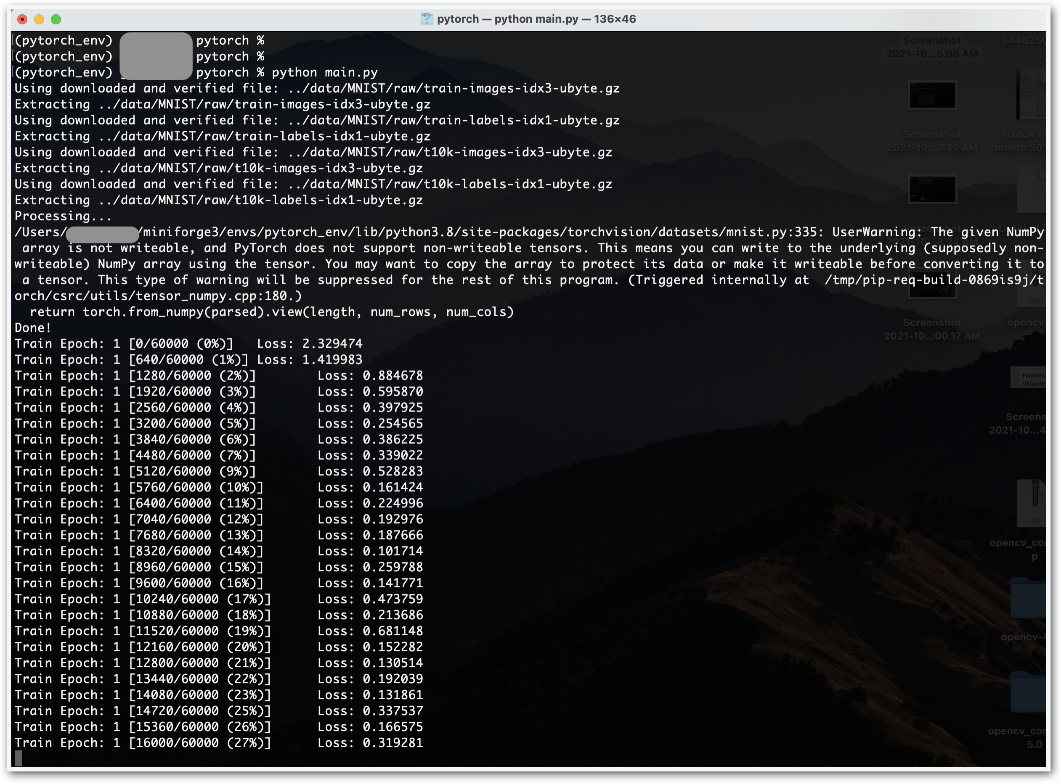The height and width of the screenshot is (784, 1061).
Task: Click the Loss value 1.419983
Action: 332,359
